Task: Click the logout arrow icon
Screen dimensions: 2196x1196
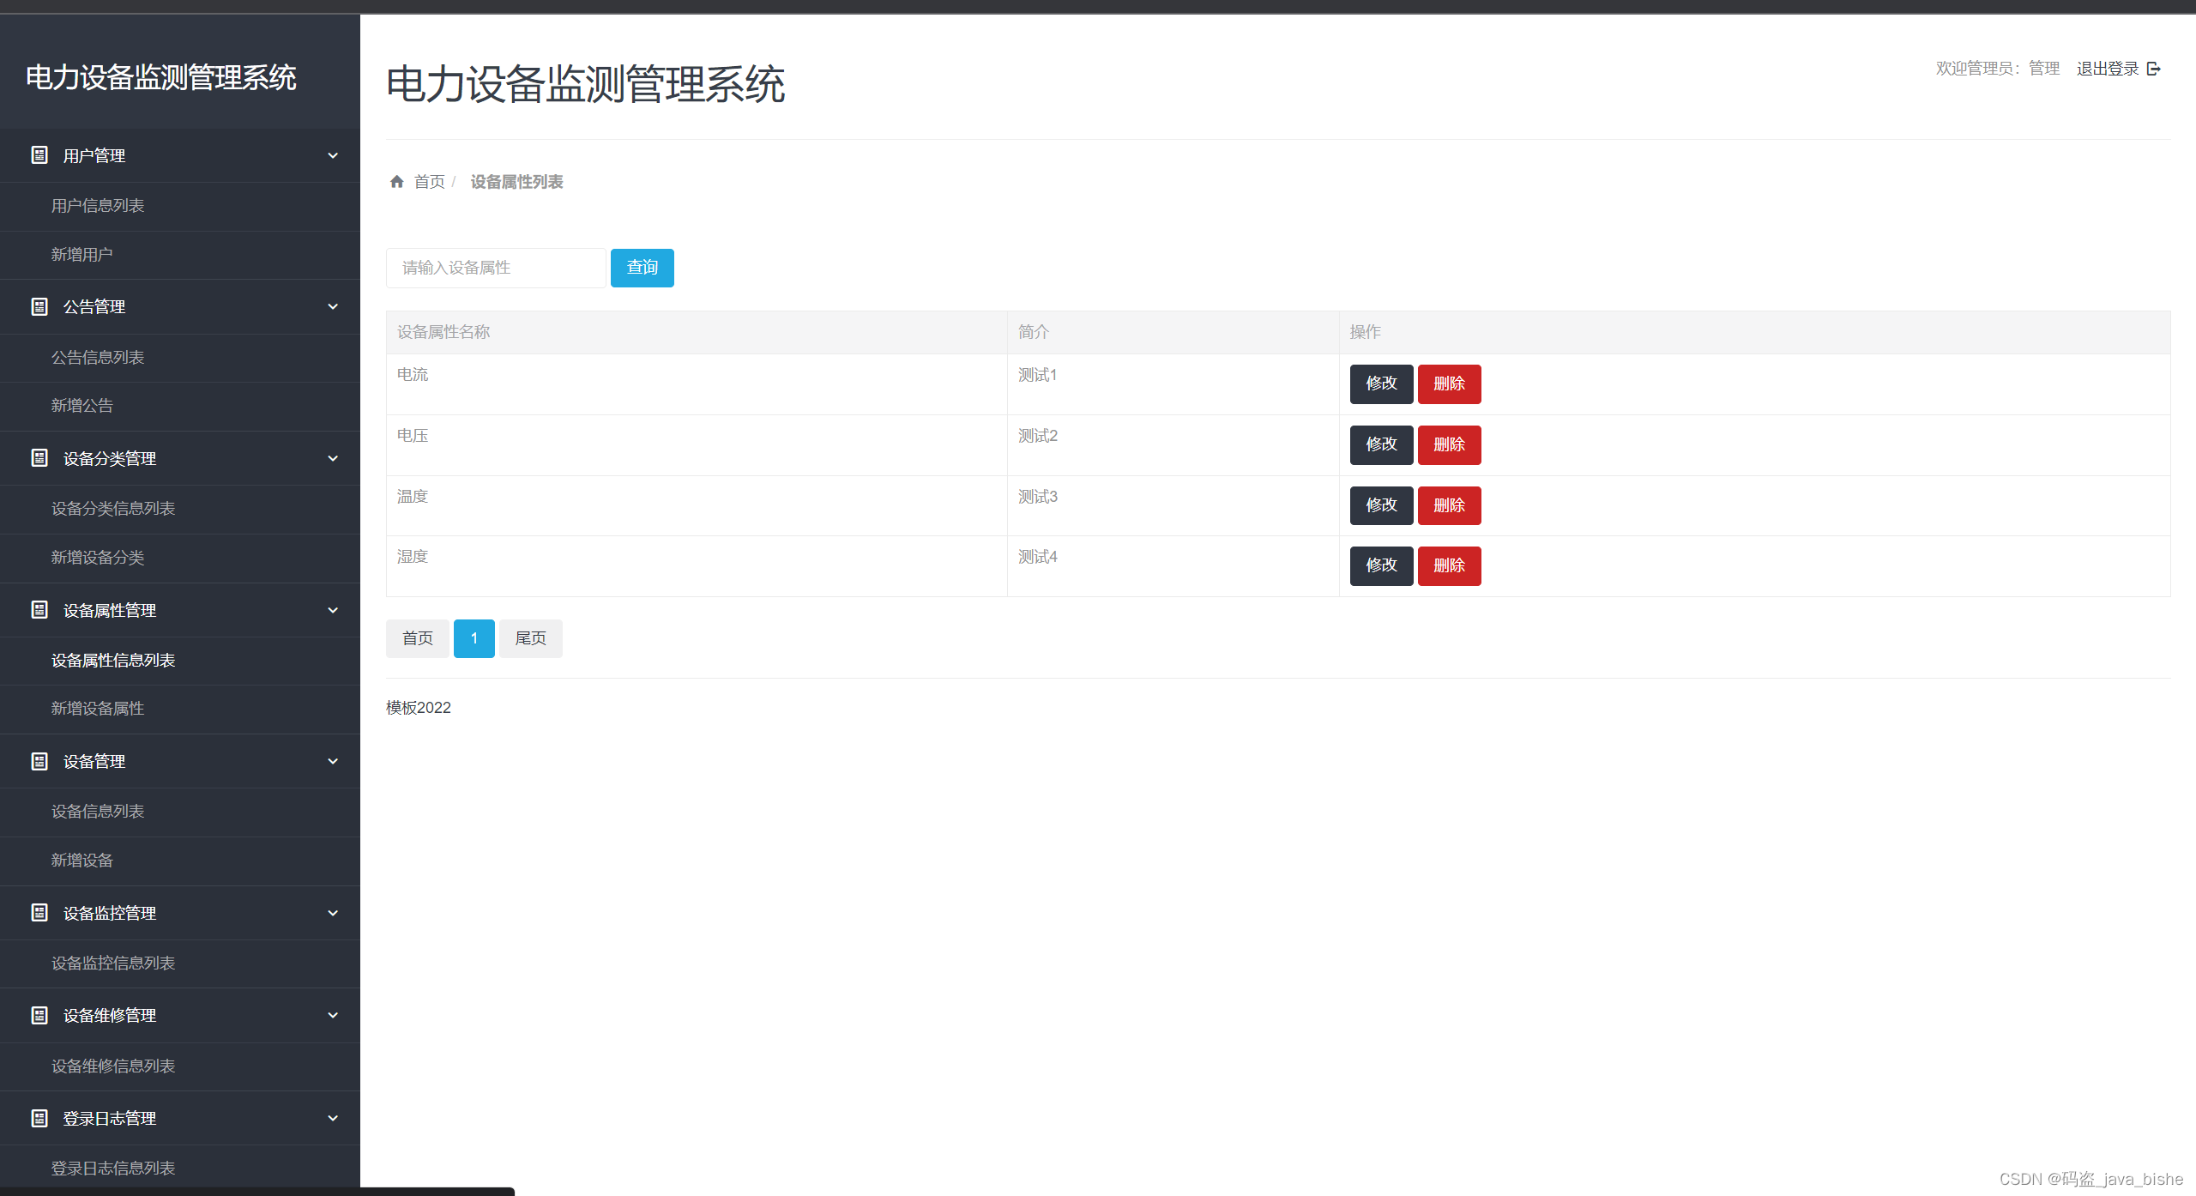Action: pos(2154,69)
